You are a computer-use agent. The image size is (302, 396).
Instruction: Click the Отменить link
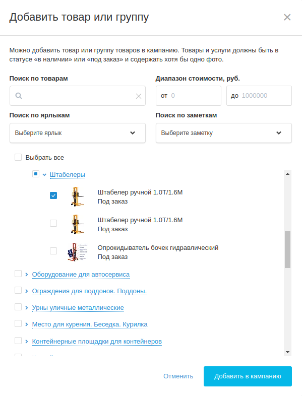[178, 376]
